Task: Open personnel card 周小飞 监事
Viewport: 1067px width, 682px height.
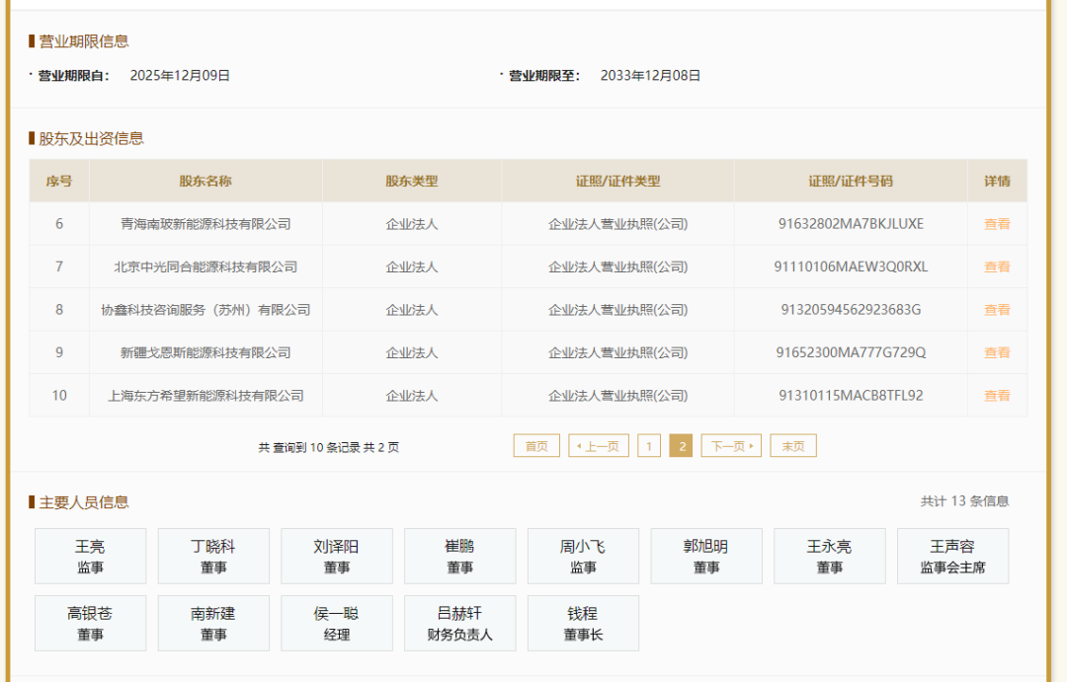Action: click(x=583, y=556)
